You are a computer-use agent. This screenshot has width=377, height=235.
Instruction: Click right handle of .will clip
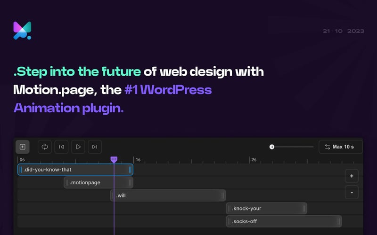point(223,196)
